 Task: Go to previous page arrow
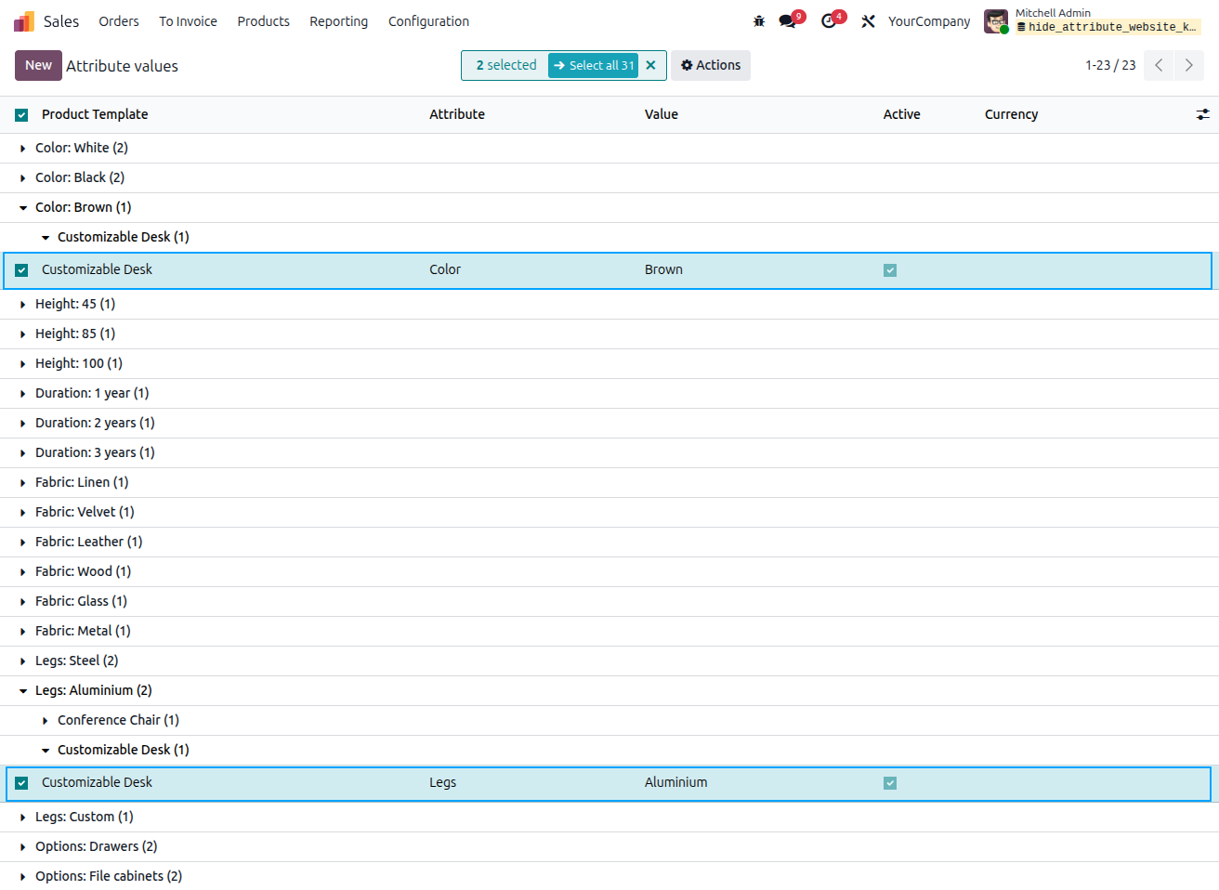[1159, 65]
